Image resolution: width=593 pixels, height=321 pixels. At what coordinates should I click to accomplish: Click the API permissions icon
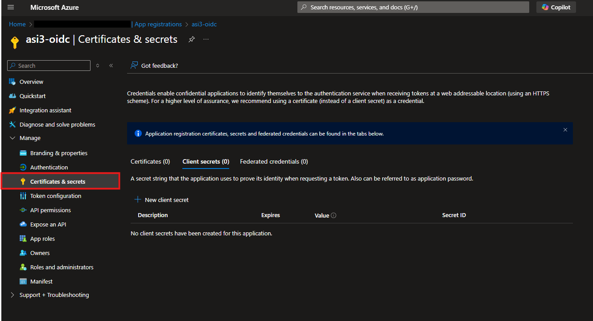pos(23,210)
